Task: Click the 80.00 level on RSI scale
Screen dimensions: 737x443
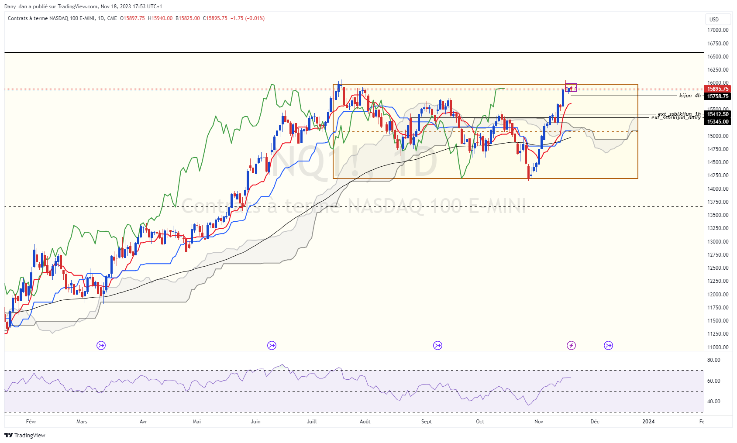Action: (x=713, y=360)
